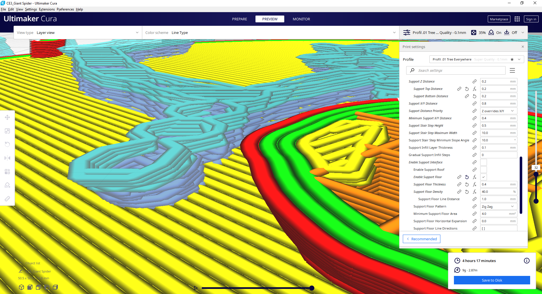Click the simulation path slider handle
The image size is (542, 294).
(312, 288)
